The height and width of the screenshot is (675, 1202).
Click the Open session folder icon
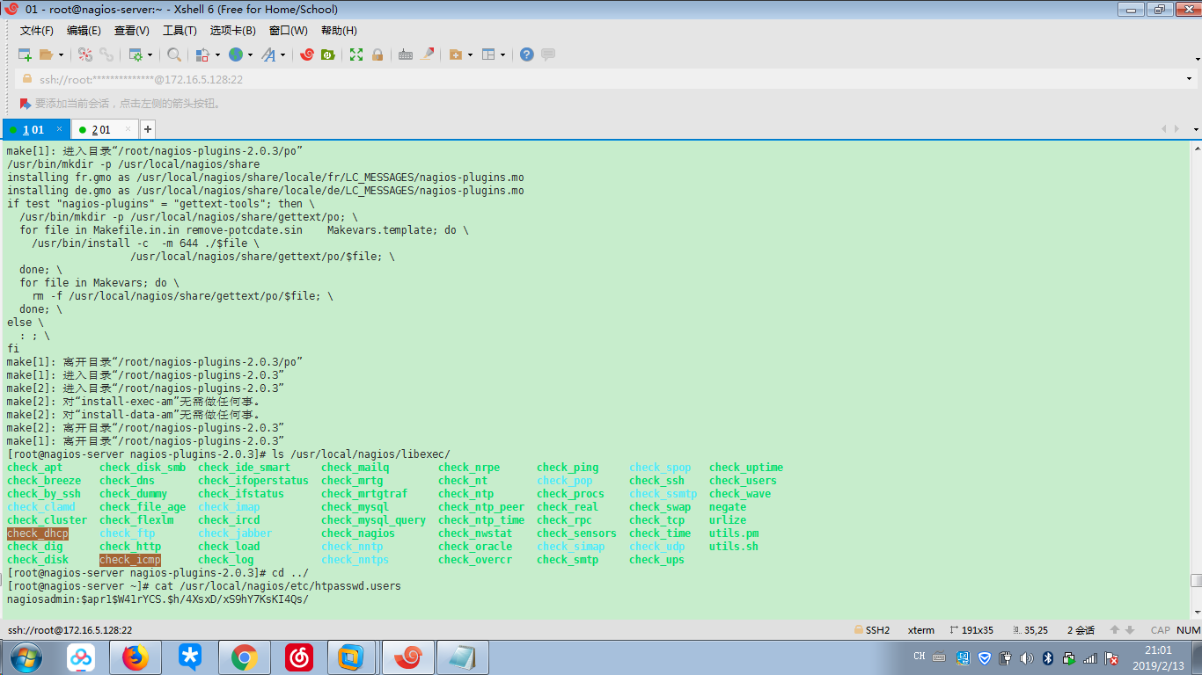click(x=46, y=54)
